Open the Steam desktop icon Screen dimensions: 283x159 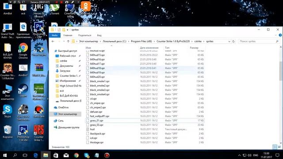23,91
